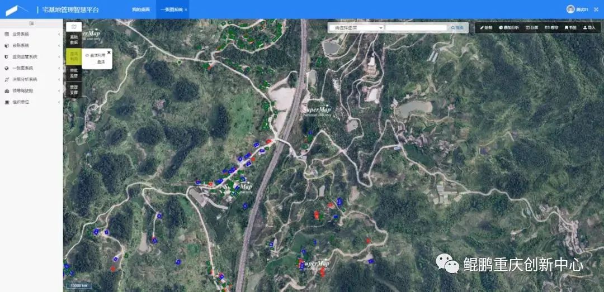Screen dimensions: 604x292
Task: Open the 审批监管 map panel
Action: tap(74, 73)
